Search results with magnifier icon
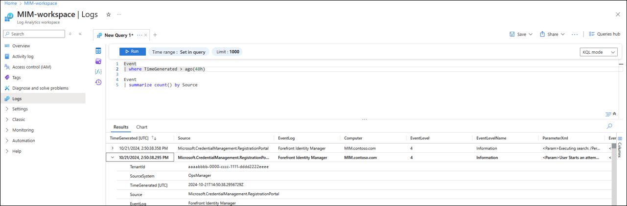This screenshot has height=206, width=627. 609,126
